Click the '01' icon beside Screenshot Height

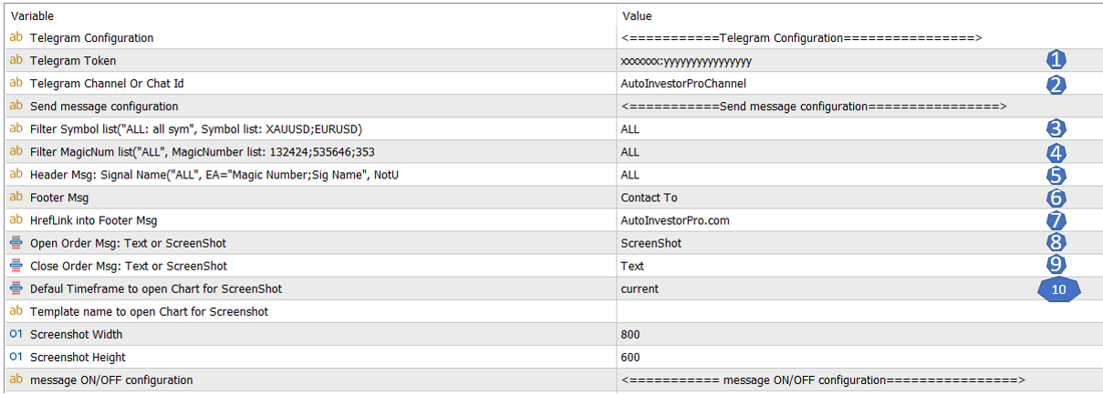click(x=16, y=357)
